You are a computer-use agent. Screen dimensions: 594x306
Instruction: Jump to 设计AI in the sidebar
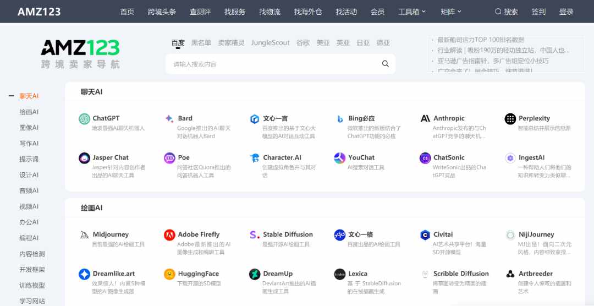pos(29,175)
